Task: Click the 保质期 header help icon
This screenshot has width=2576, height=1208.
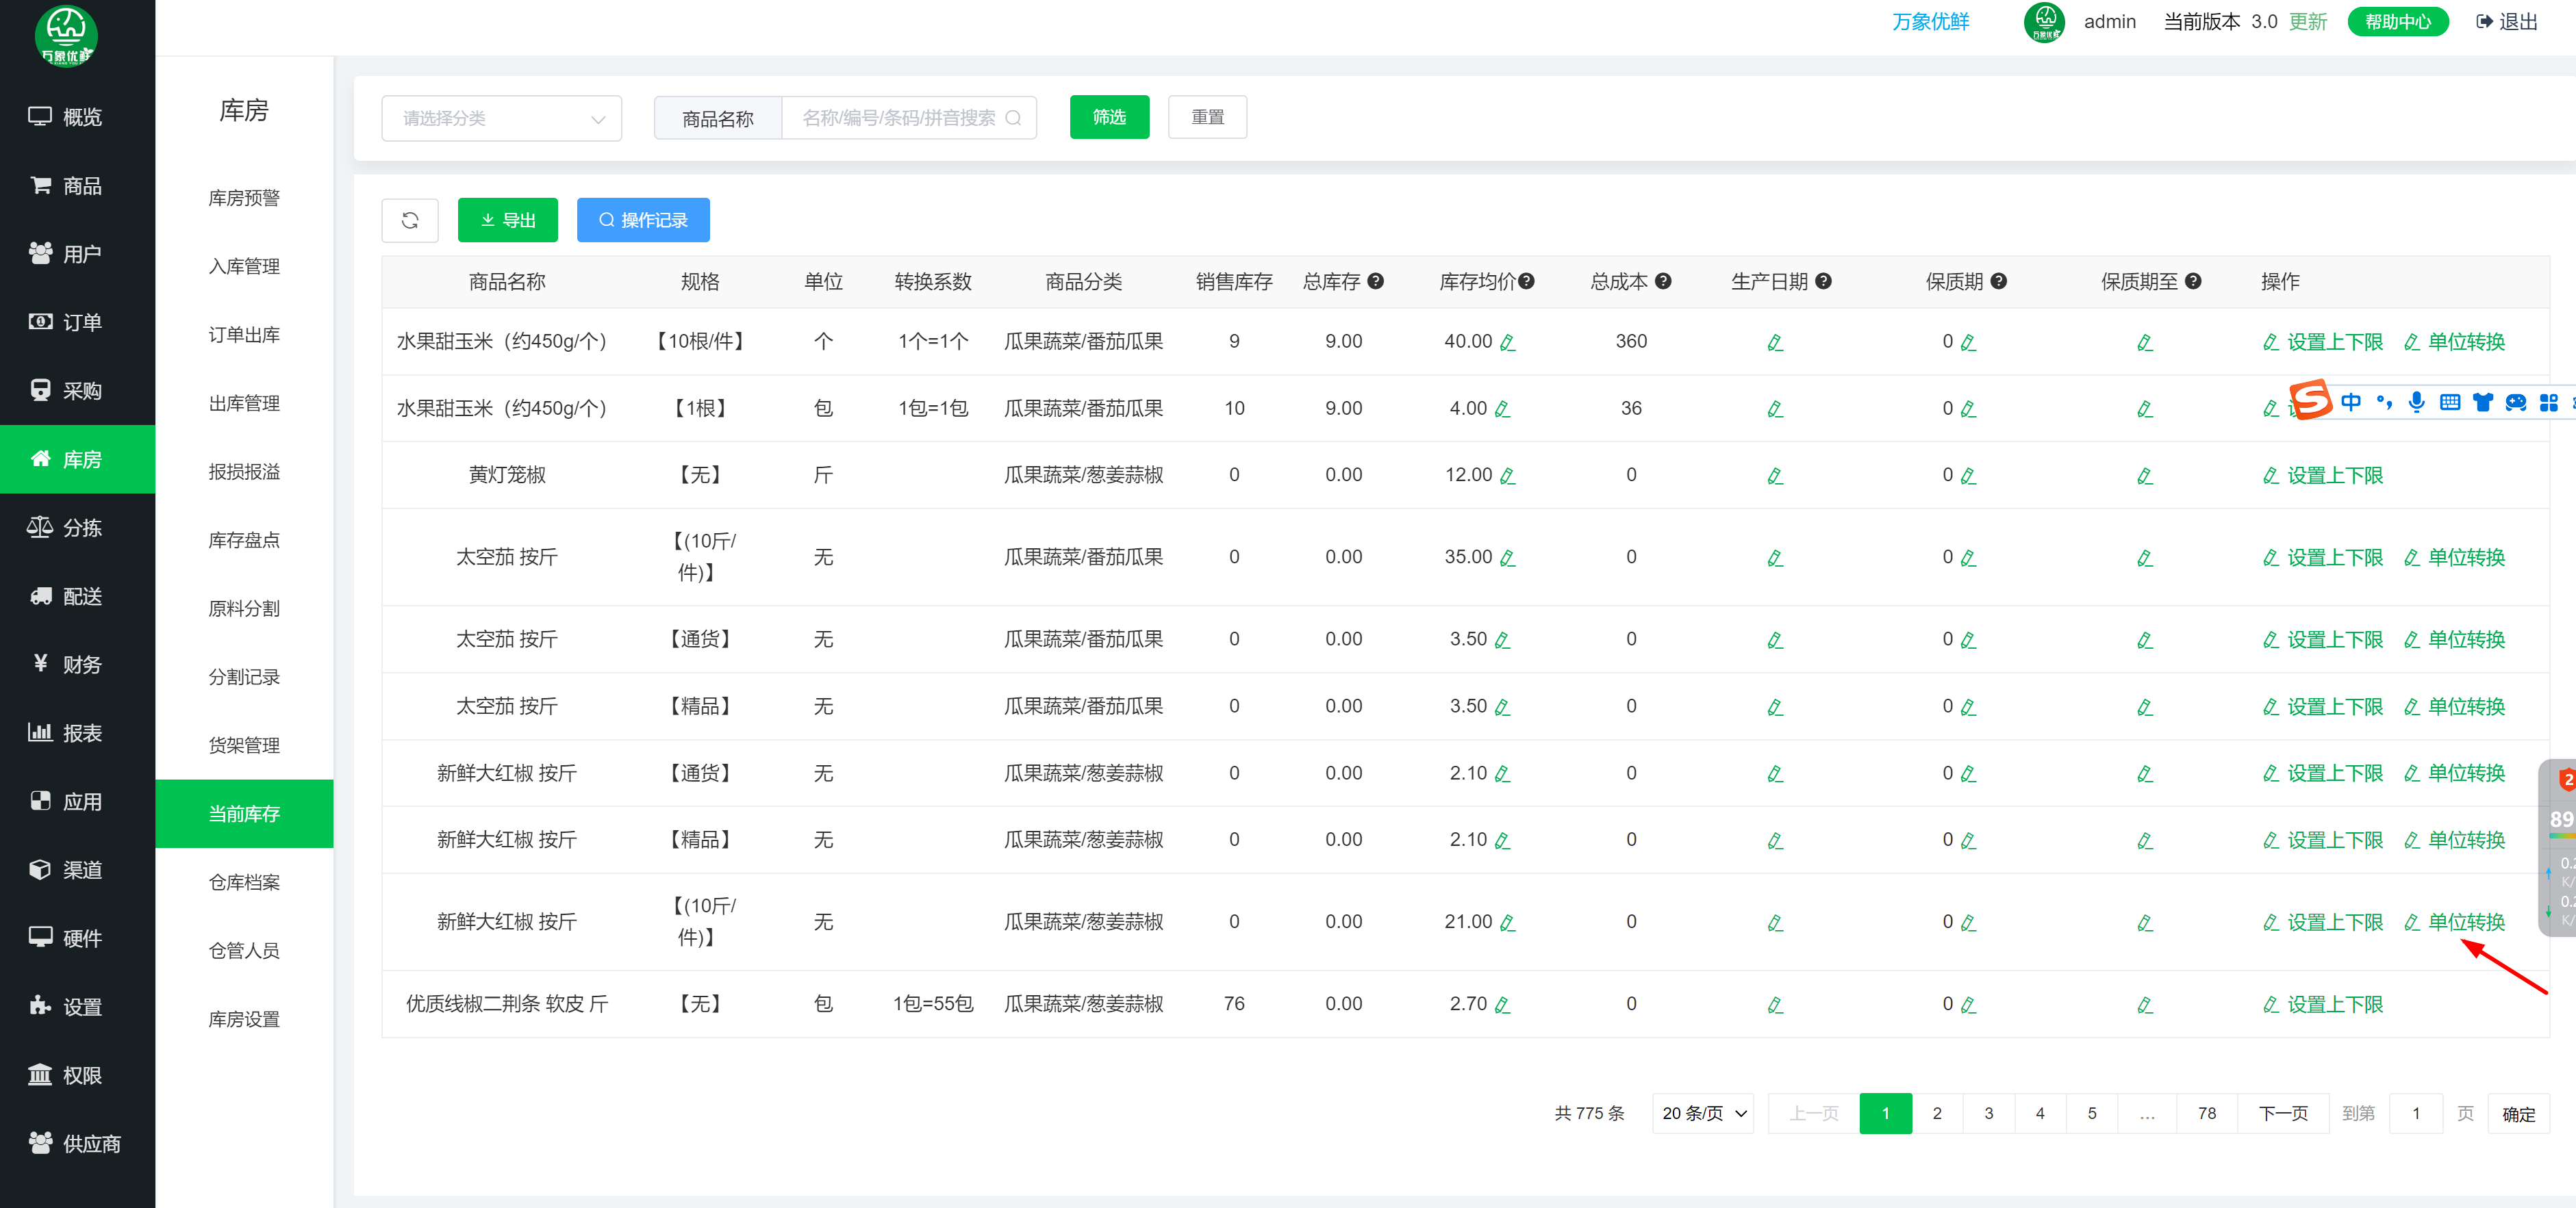Action: [x=1998, y=282]
